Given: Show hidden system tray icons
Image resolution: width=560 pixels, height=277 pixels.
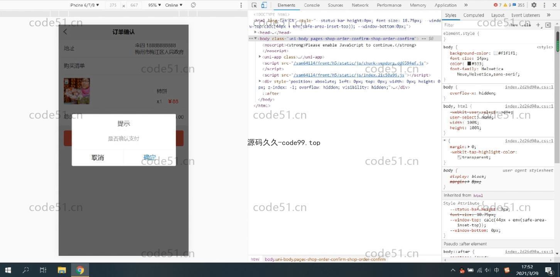Looking at the screenshot, I should tap(453, 270).
